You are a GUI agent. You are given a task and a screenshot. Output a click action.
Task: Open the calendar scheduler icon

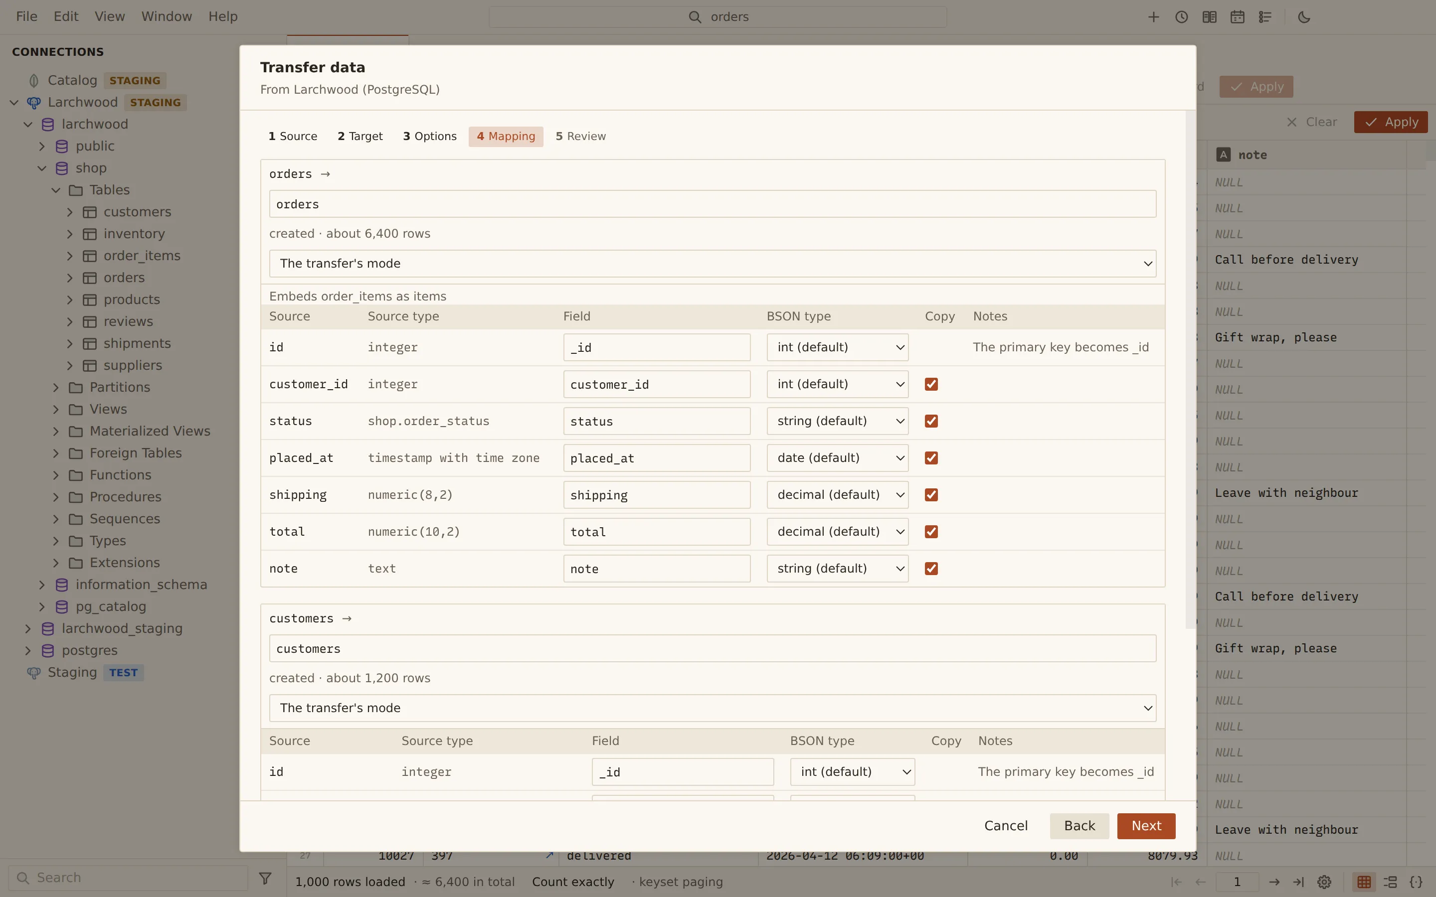1237,17
